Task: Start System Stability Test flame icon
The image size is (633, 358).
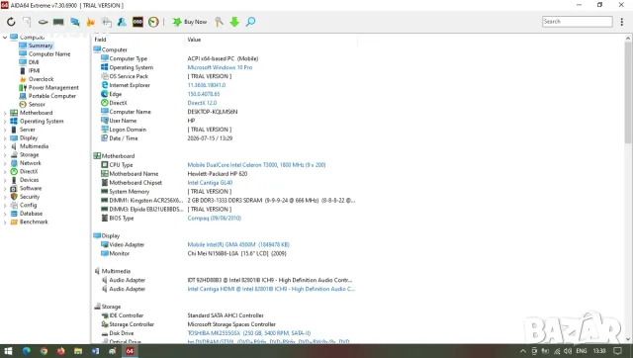Action: click(x=90, y=22)
